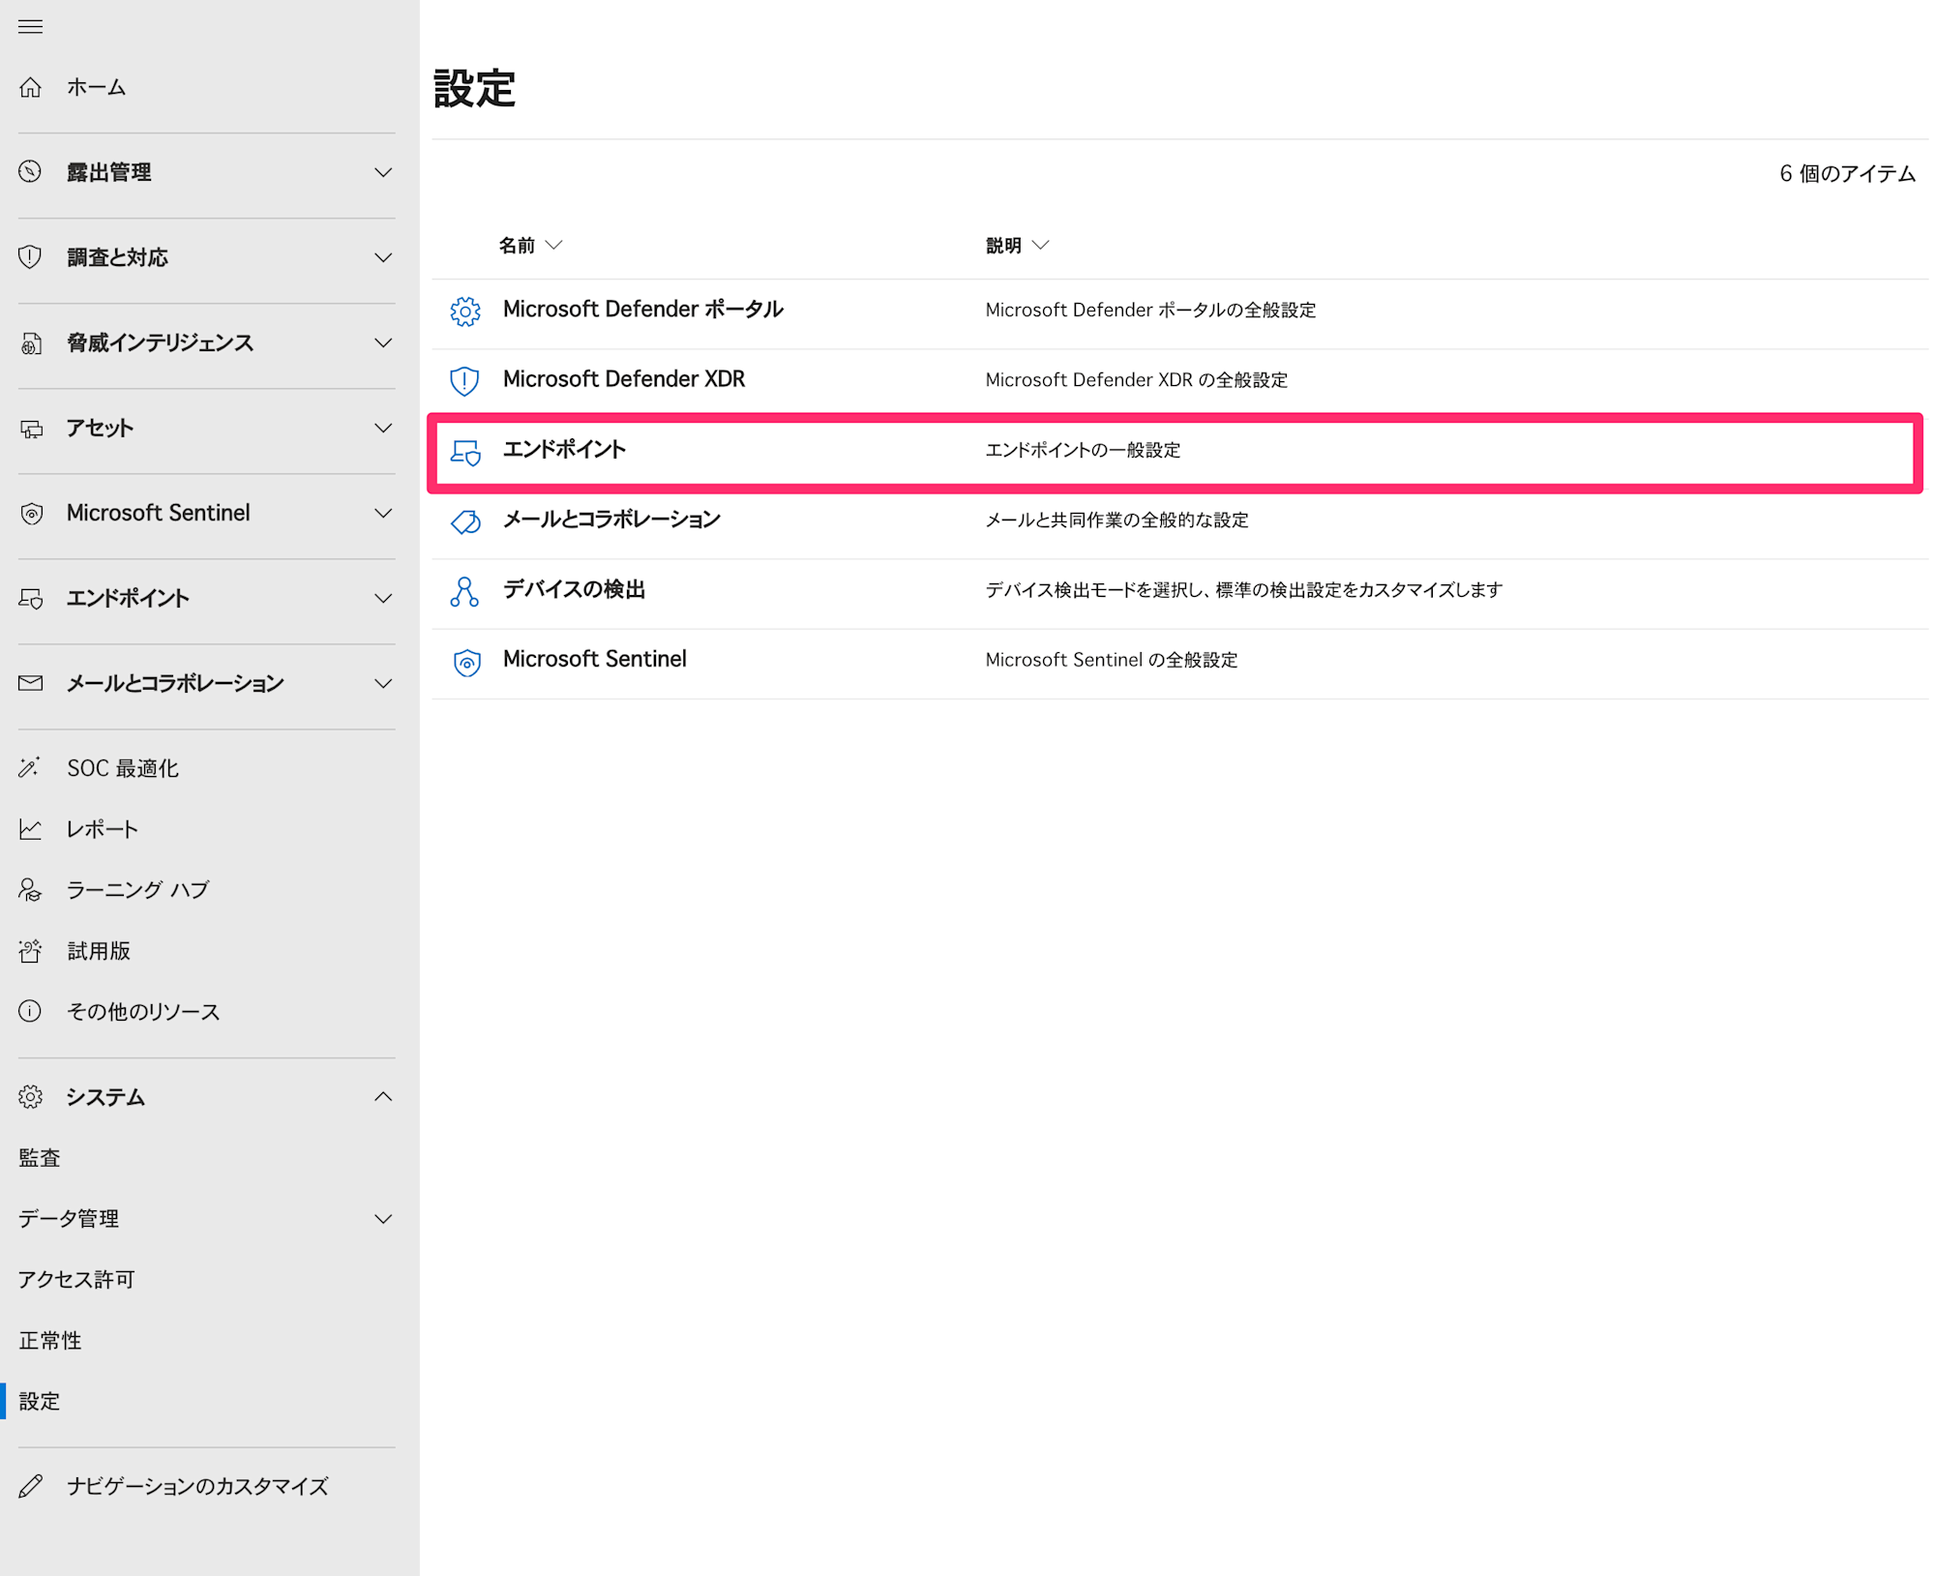Viewport: 1935px width, 1576px height.
Task: Expand the メールとコラボレーション sidebar chevron
Action: pyautogui.click(x=383, y=683)
